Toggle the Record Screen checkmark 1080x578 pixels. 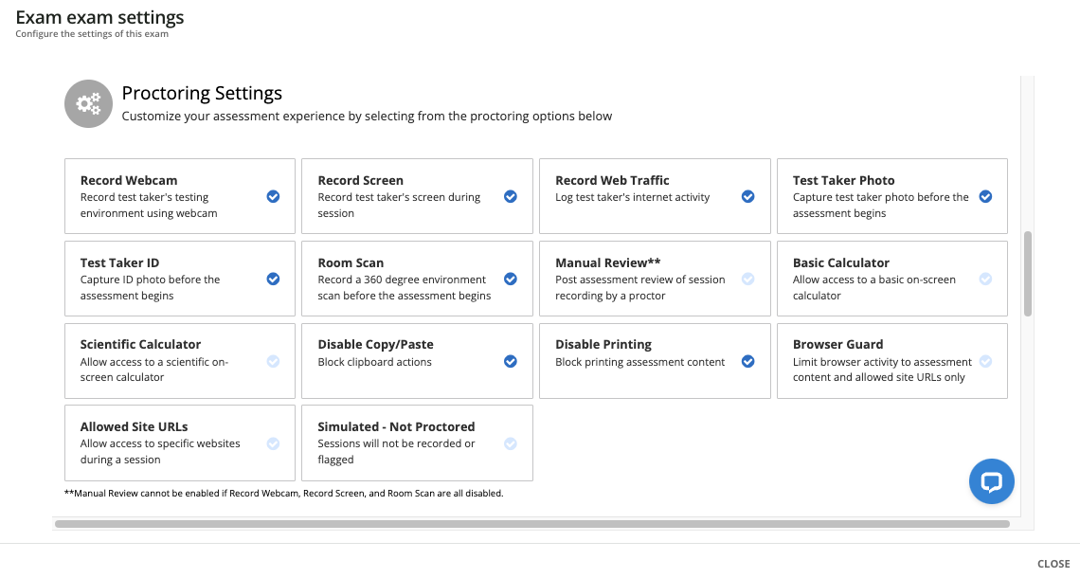[511, 197]
